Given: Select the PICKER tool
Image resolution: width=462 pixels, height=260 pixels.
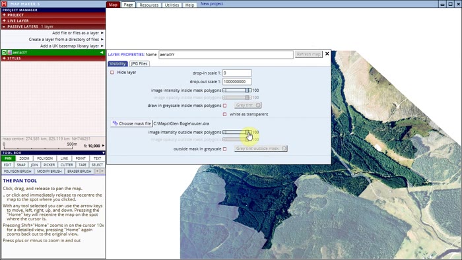Looking at the screenshot, I should 49,165.
